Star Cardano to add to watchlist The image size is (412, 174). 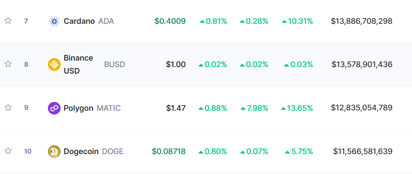point(8,21)
